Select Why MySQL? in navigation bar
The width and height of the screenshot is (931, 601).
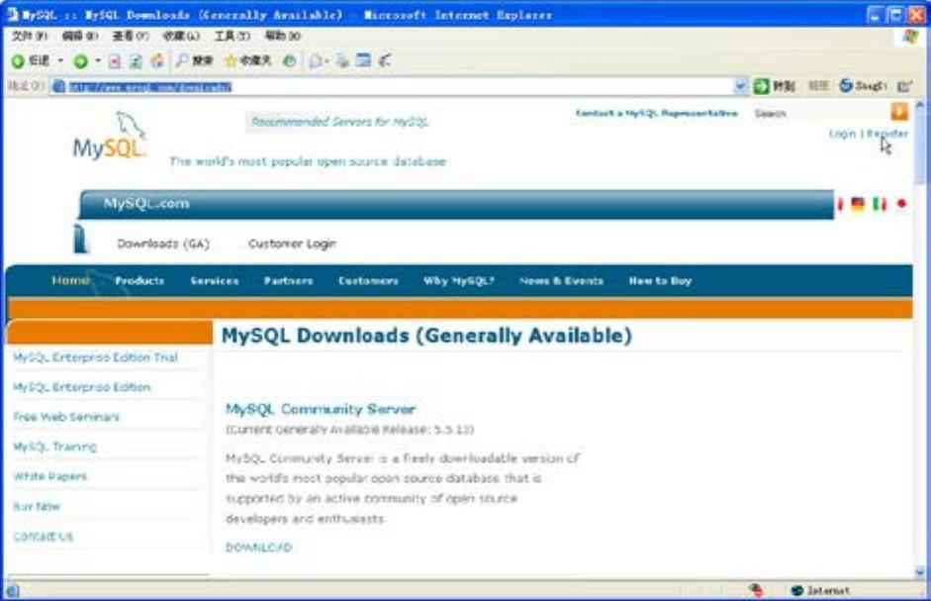[x=458, y=280]
